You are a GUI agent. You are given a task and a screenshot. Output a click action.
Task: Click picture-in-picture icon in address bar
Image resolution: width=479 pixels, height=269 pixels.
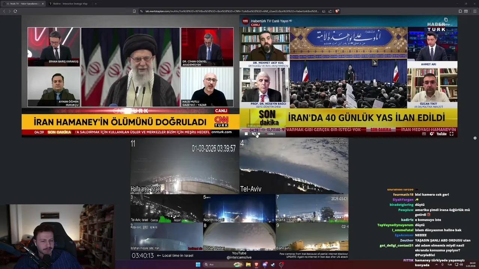(x=324, y=11)
